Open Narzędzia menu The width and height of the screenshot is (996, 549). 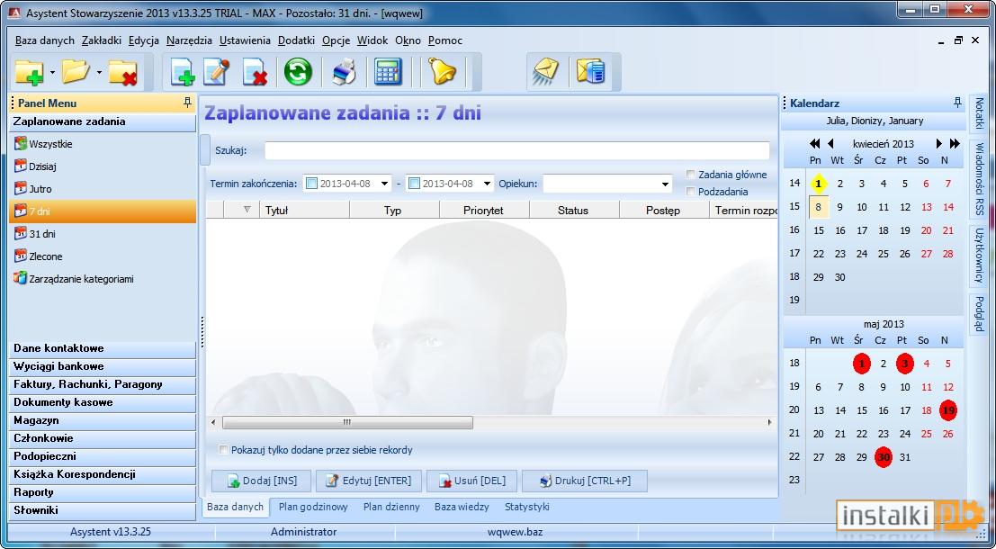coord(189,40)
